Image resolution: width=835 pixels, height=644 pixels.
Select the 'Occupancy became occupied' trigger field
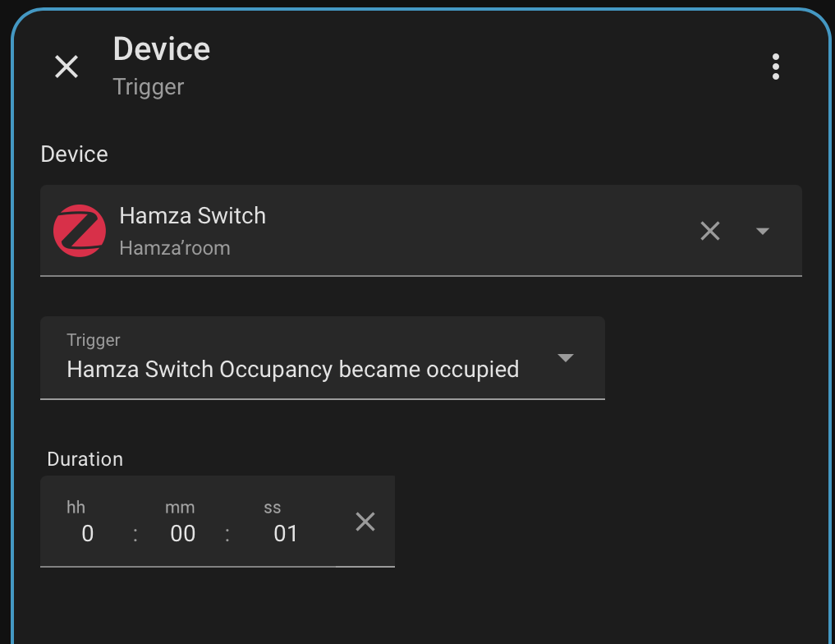[x=292, y=370]
